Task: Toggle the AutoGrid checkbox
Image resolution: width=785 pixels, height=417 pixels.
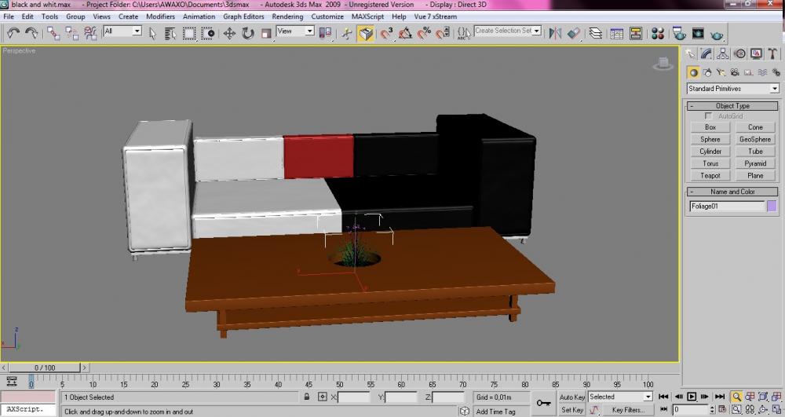Action: point(710,116)
